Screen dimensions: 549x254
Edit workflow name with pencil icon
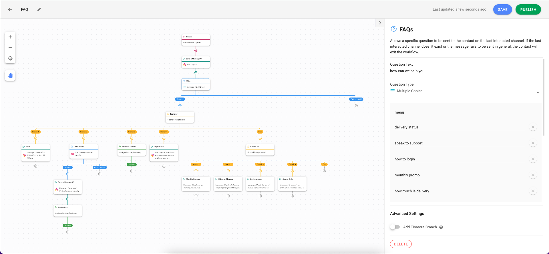[x=39, y=9]
